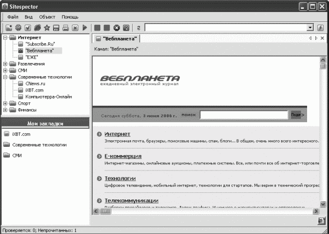Click the checkmark toolbar icon
Screen dimensions: 329x234
[x=28, y=28]
